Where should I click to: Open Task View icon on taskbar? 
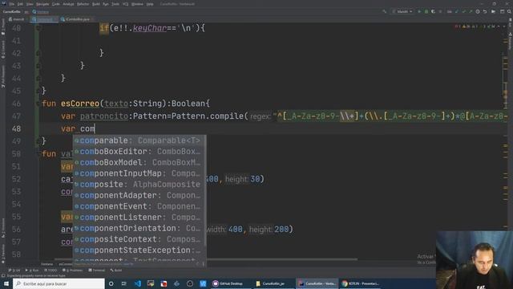[124, 283]
